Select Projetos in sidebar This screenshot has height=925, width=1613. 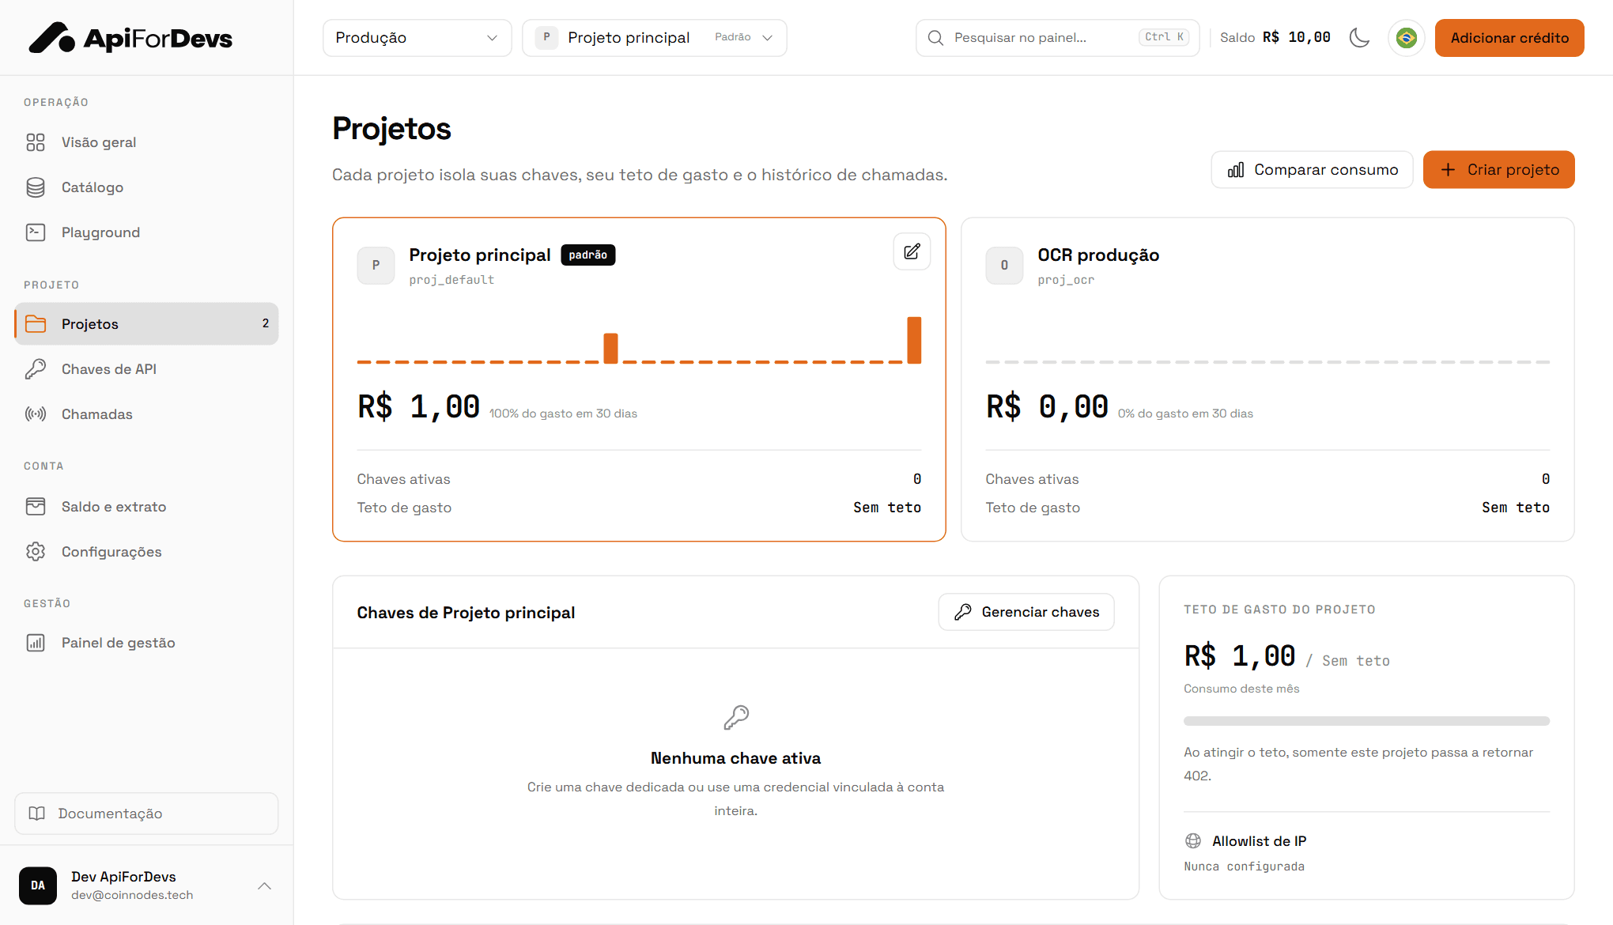pos(146,323)
